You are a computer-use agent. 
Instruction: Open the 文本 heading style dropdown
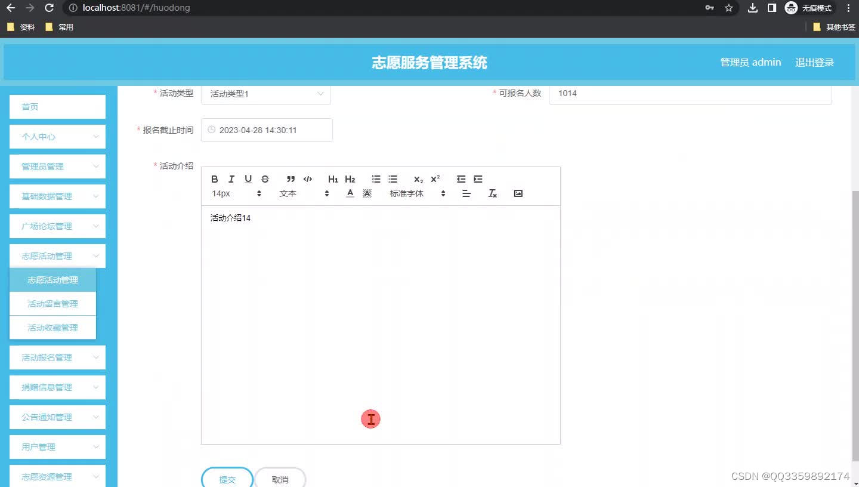304,193
